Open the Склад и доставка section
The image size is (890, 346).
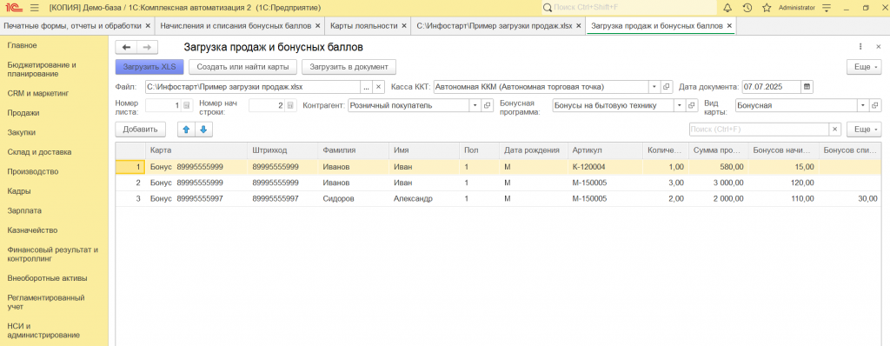click(39, 152)
